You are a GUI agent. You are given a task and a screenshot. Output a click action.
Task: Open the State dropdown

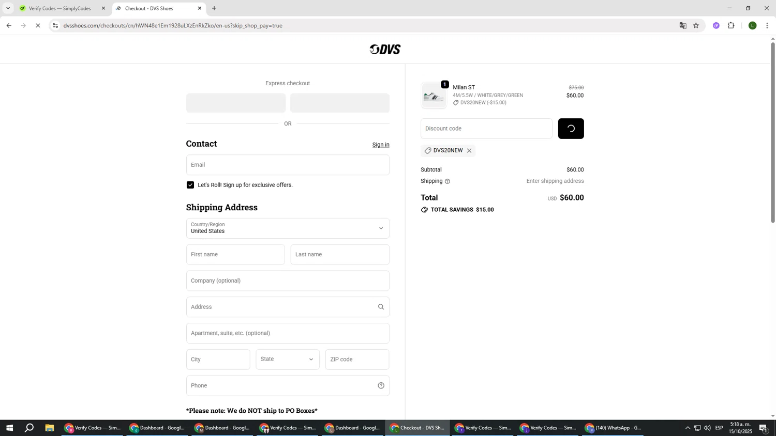click(288, 360)
